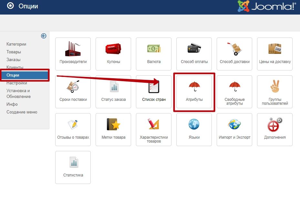Open the Валюта money icon

pos(154,48)
